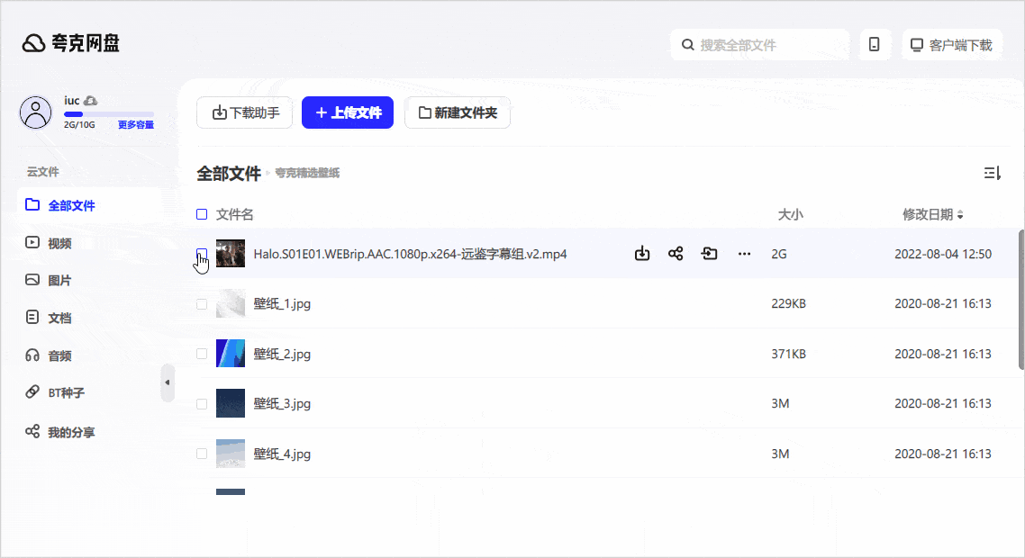This screenshot has height=558, width=1025.
Task: Open the more options ellipsis on Halo row
Action: [x=744, y=254]
